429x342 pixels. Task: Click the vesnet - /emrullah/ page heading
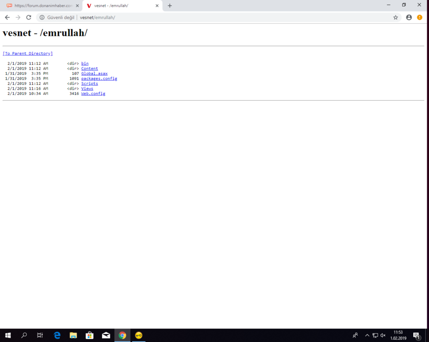click(x=45, y=33)
